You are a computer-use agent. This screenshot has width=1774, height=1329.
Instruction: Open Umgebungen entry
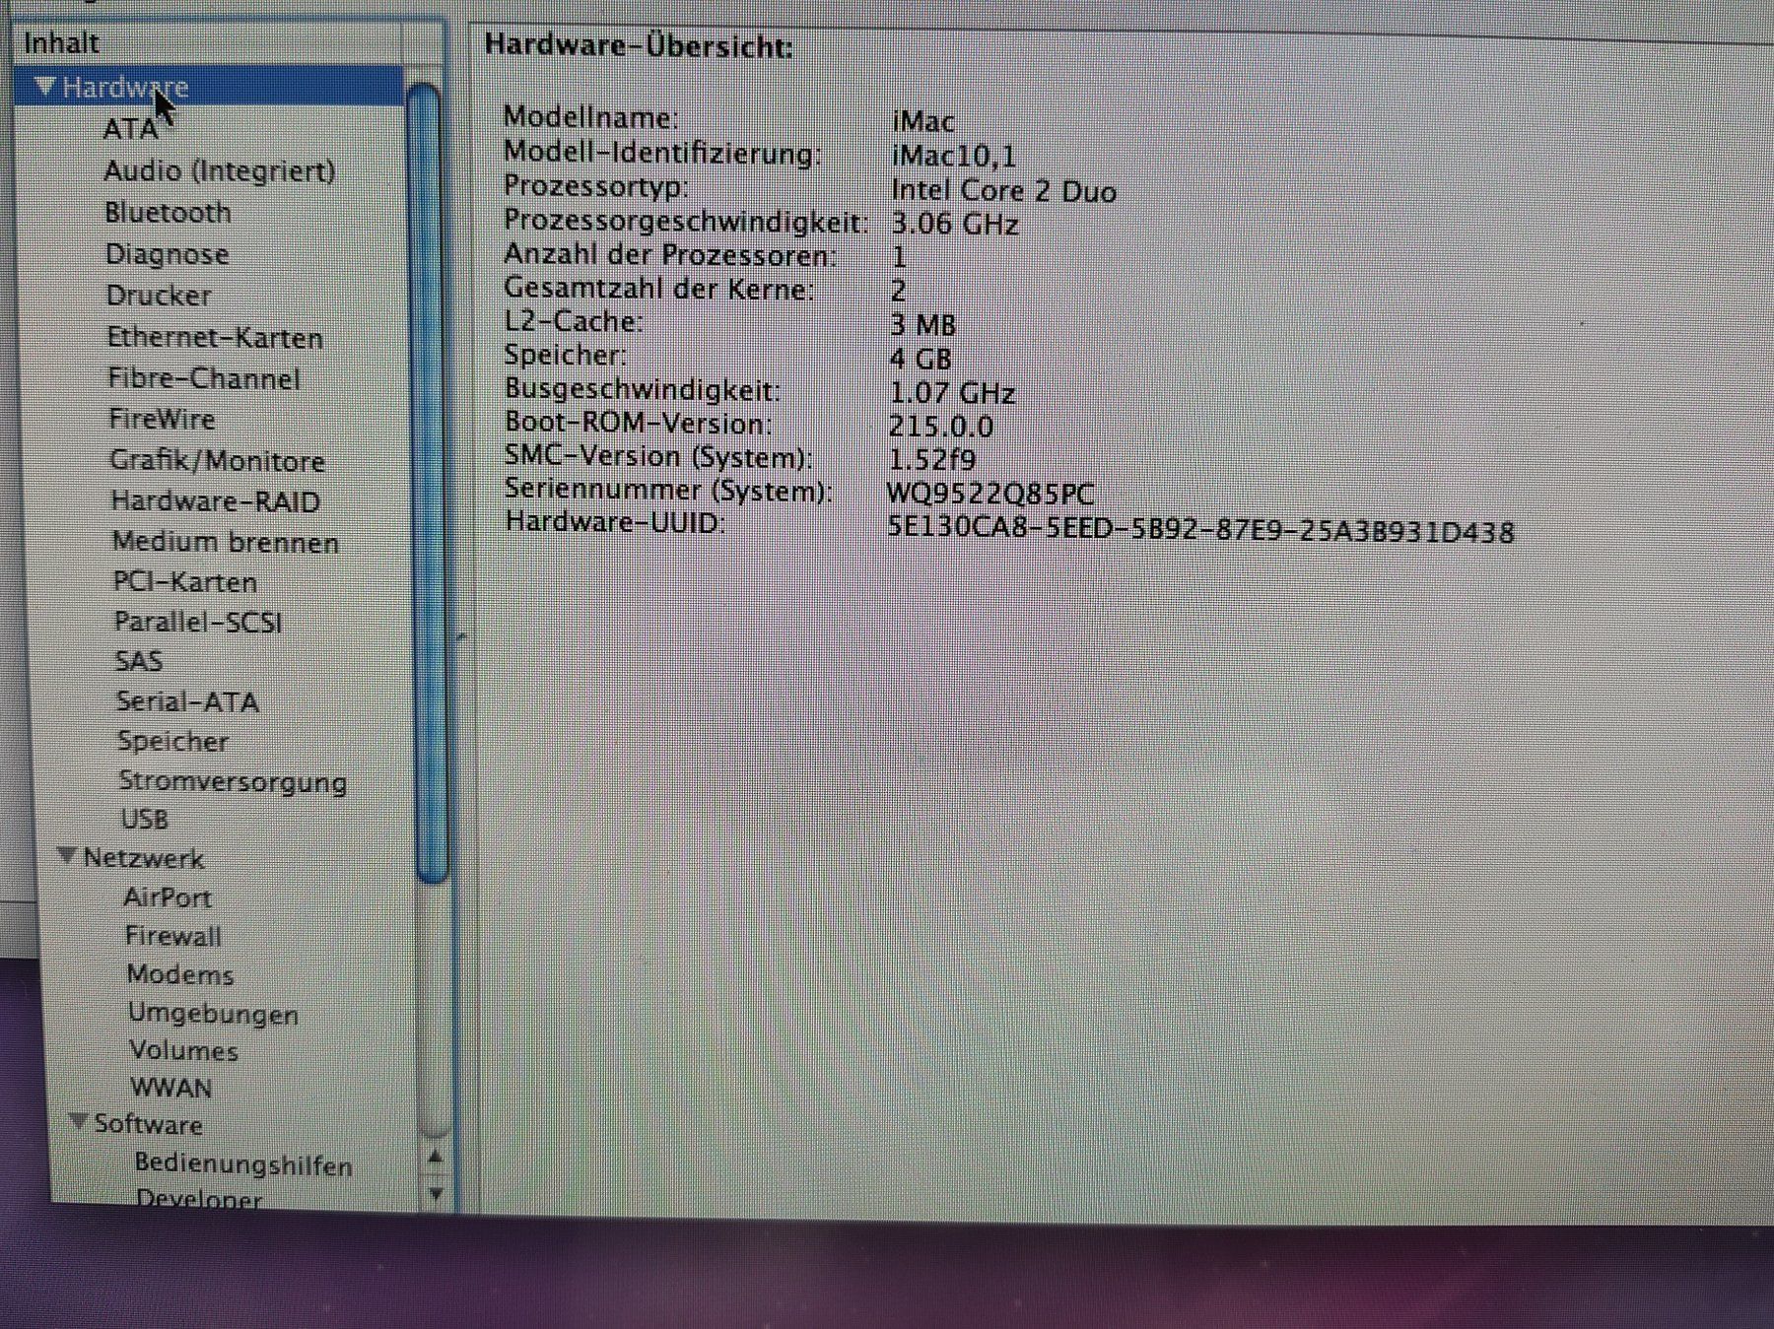[214, 1014]
